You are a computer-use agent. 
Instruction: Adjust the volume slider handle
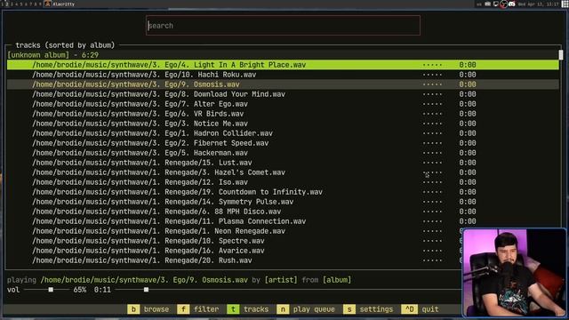coord(51,290)
